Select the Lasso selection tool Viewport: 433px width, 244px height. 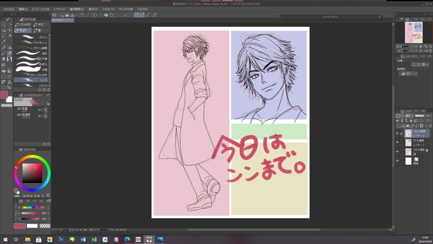tap(4, 36)
